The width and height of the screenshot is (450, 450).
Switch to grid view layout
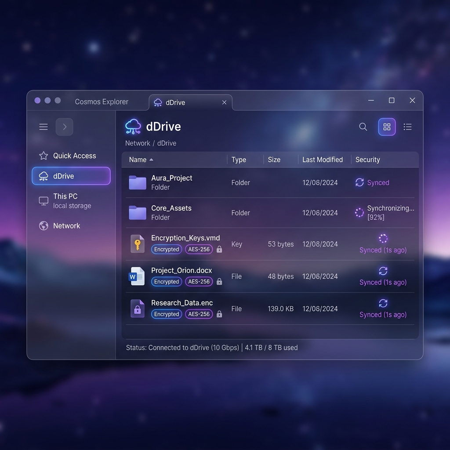(387, 127)
